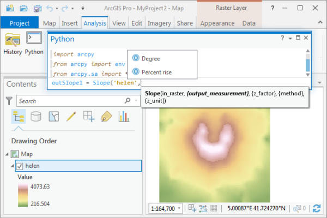Switch to the Insert tab

(x=69, y=23)
